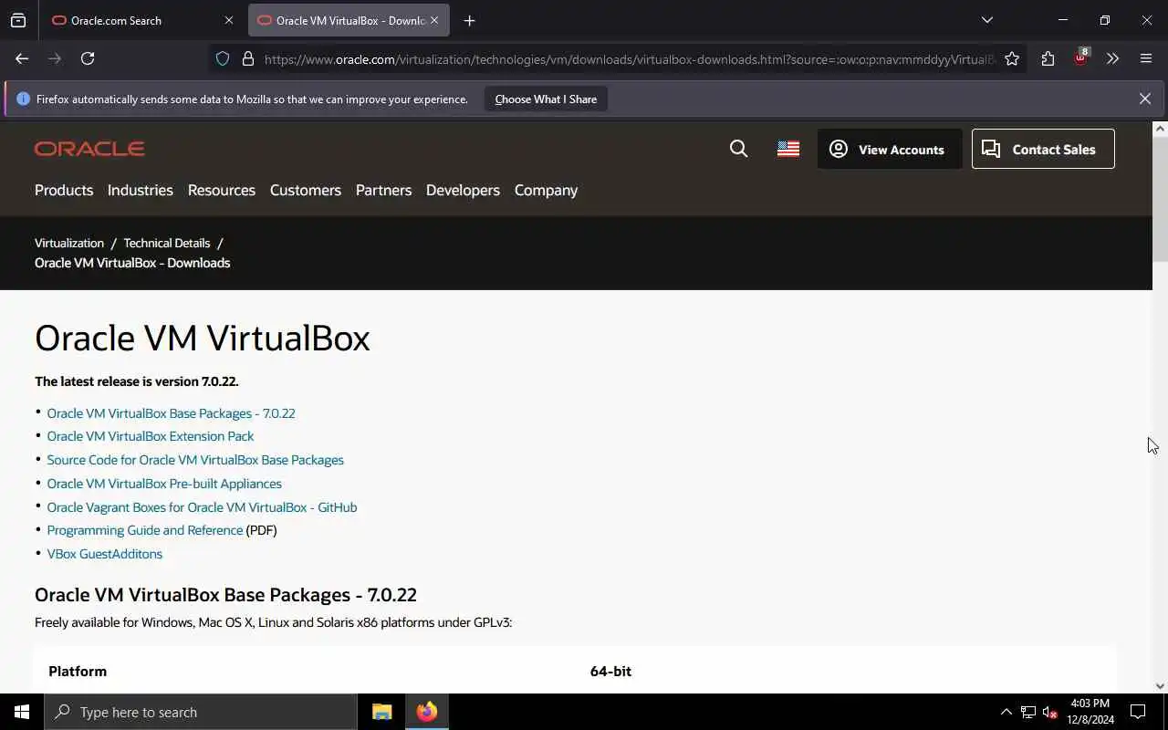Click Firefox icon in taskbar
1168x730 pixels.
point(426,712)
